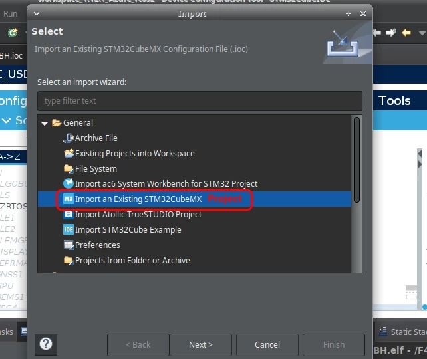The height and width of the screenshot is (359, 427).
Task: Close the Import dialog
Action: click(363, 13)
